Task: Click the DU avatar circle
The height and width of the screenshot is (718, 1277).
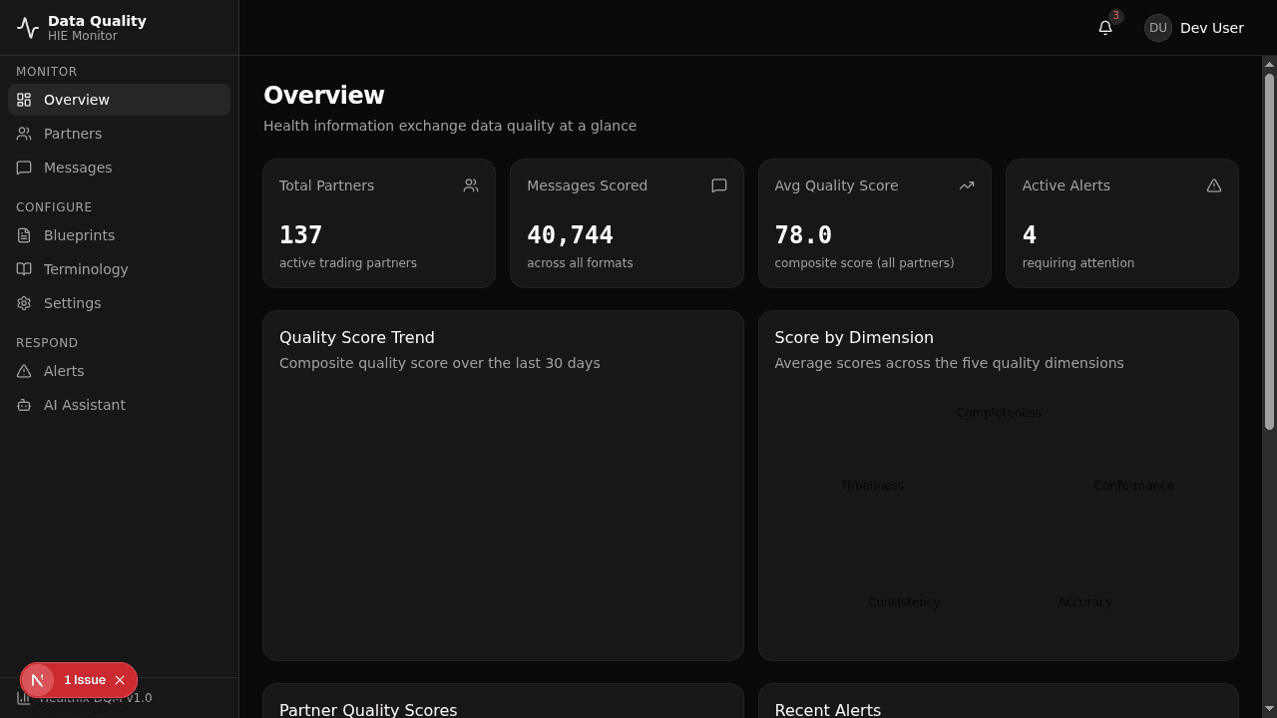Action: 1157,28
